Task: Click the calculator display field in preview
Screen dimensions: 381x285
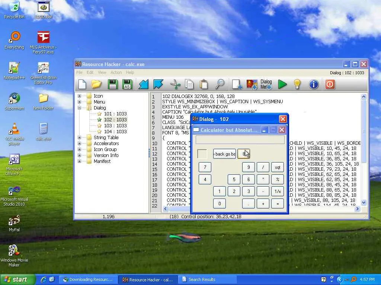Action: point(240,140)
